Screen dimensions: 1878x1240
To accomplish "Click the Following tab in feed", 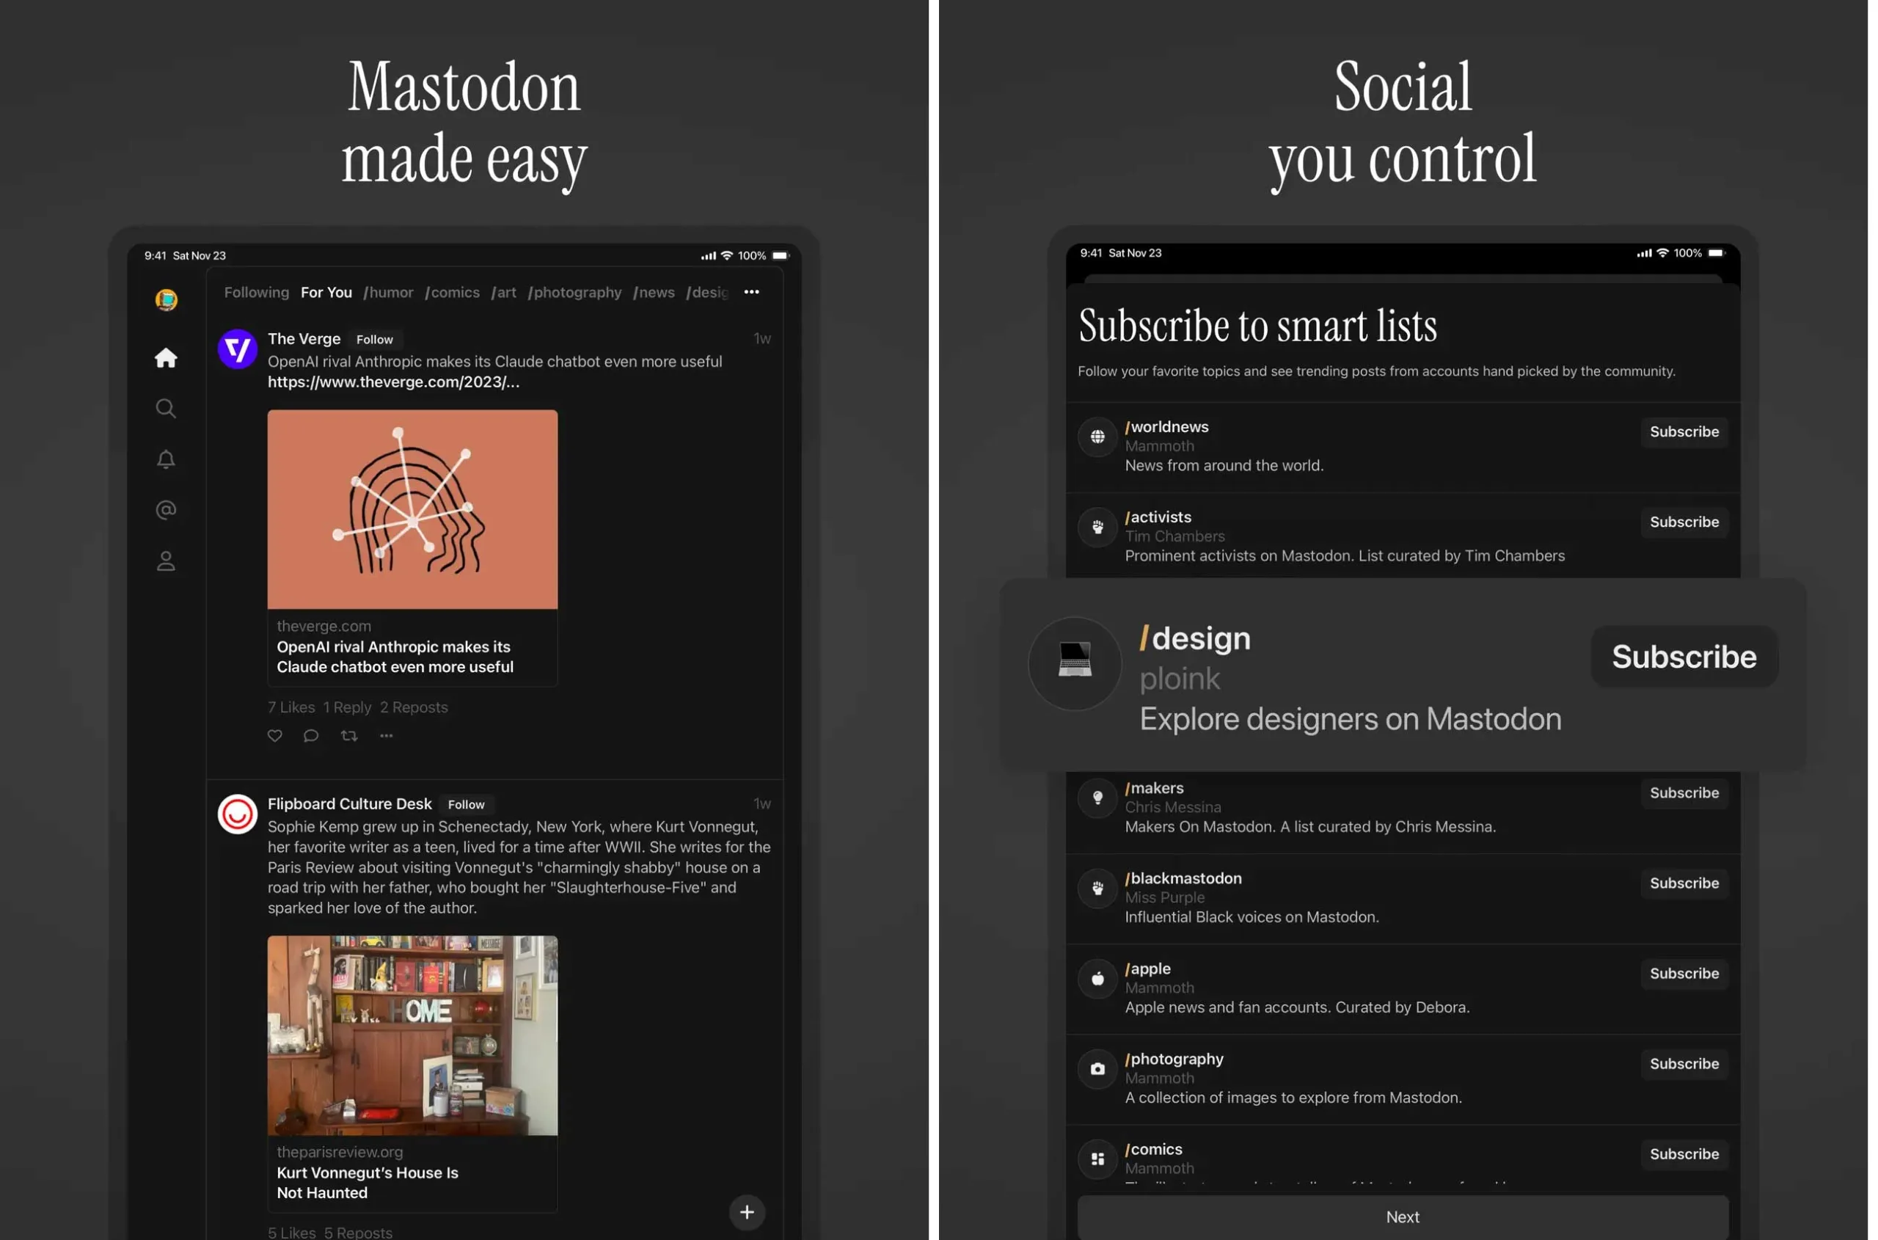I will pos(256,293).
